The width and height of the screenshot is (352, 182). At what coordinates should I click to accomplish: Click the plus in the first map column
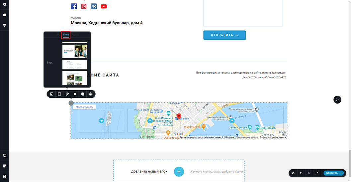tap(102, 121)
